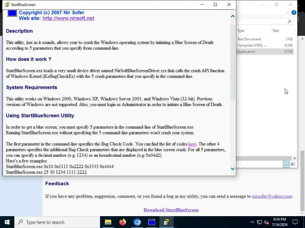Sort files by the Type column header
The width and height of the screenshot is (305, 228).
[253, 31]
